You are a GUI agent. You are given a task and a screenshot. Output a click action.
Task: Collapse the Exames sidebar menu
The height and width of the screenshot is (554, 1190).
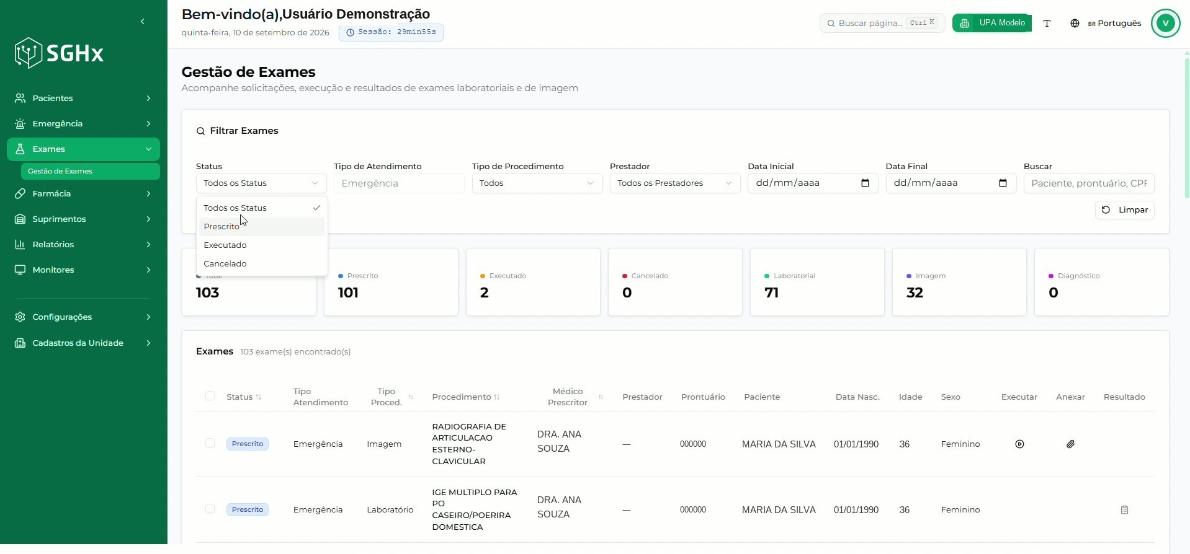click(x=83, y=149)
